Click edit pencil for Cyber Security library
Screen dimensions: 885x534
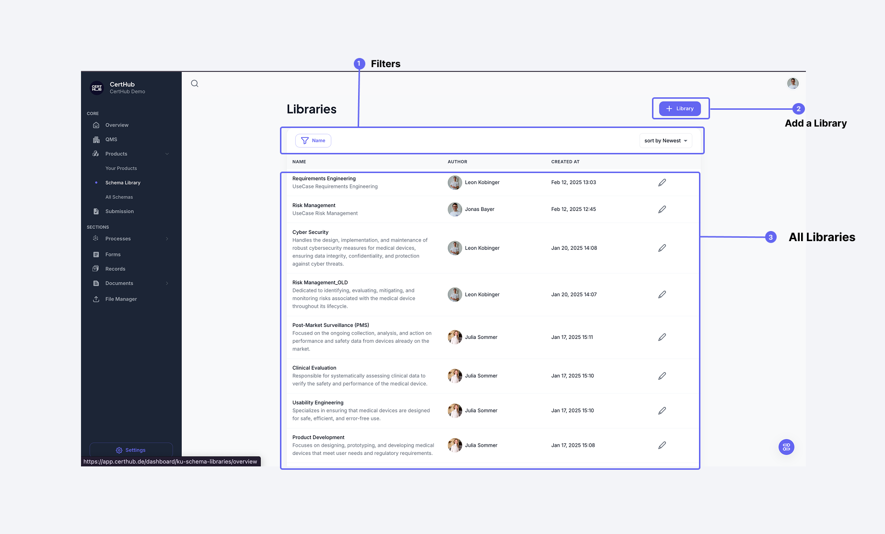[662, 248]
